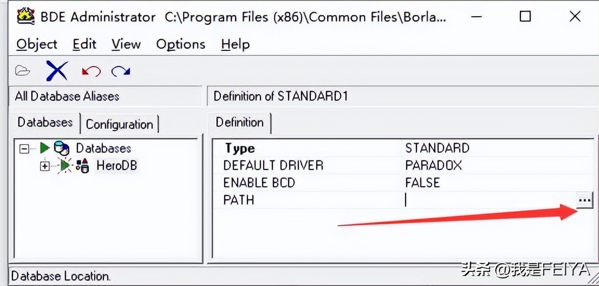Open the Help menu
Screen dimensions: 599x286
point(235,44)
